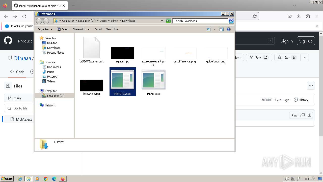Refresh the Downloads folder view

coord(168,21)
